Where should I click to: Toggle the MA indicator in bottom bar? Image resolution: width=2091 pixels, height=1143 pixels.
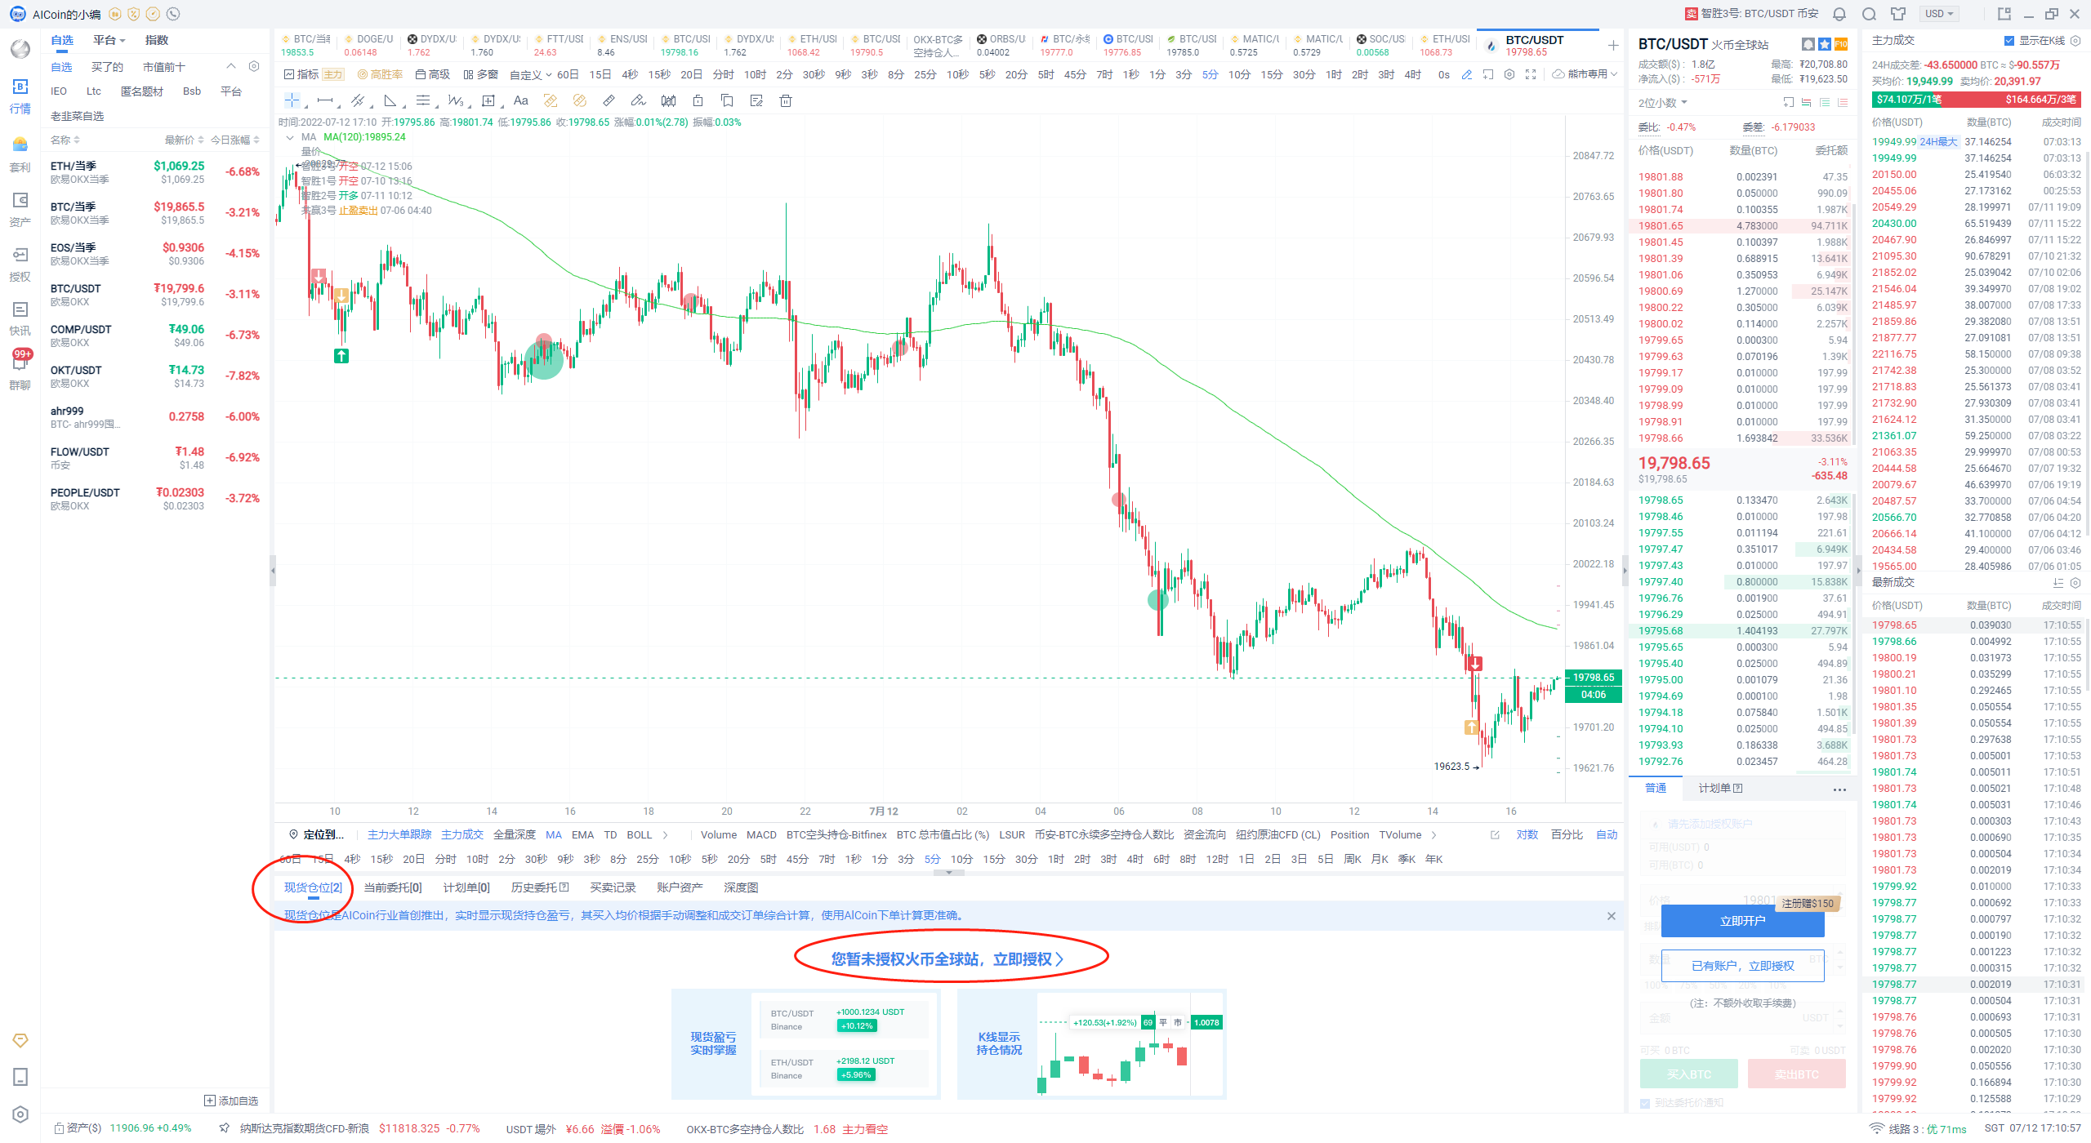point(554,834)
